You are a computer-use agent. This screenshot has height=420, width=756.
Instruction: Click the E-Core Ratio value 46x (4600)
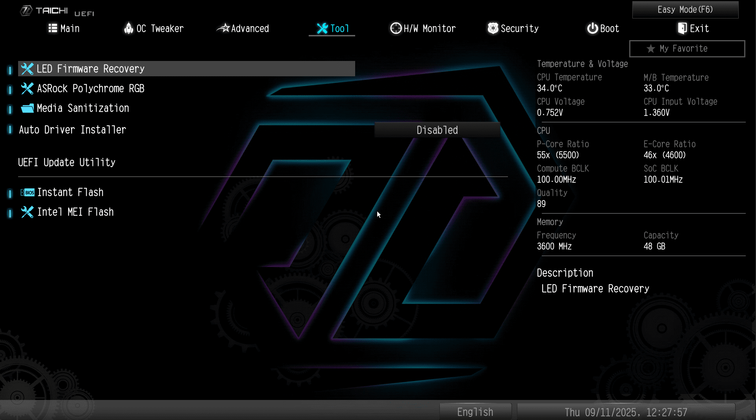coord(665,155)
